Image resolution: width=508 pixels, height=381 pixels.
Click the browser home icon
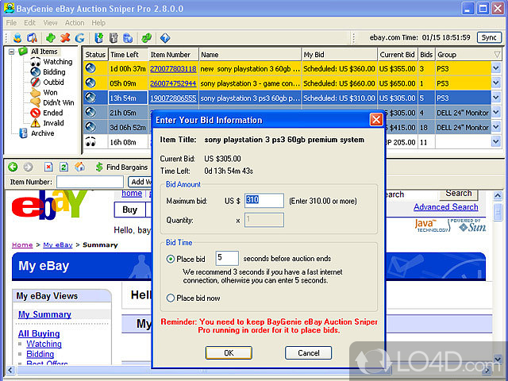79,167
